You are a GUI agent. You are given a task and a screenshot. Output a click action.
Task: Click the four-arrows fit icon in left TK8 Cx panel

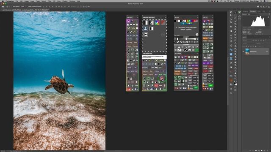tap(128, 28)
